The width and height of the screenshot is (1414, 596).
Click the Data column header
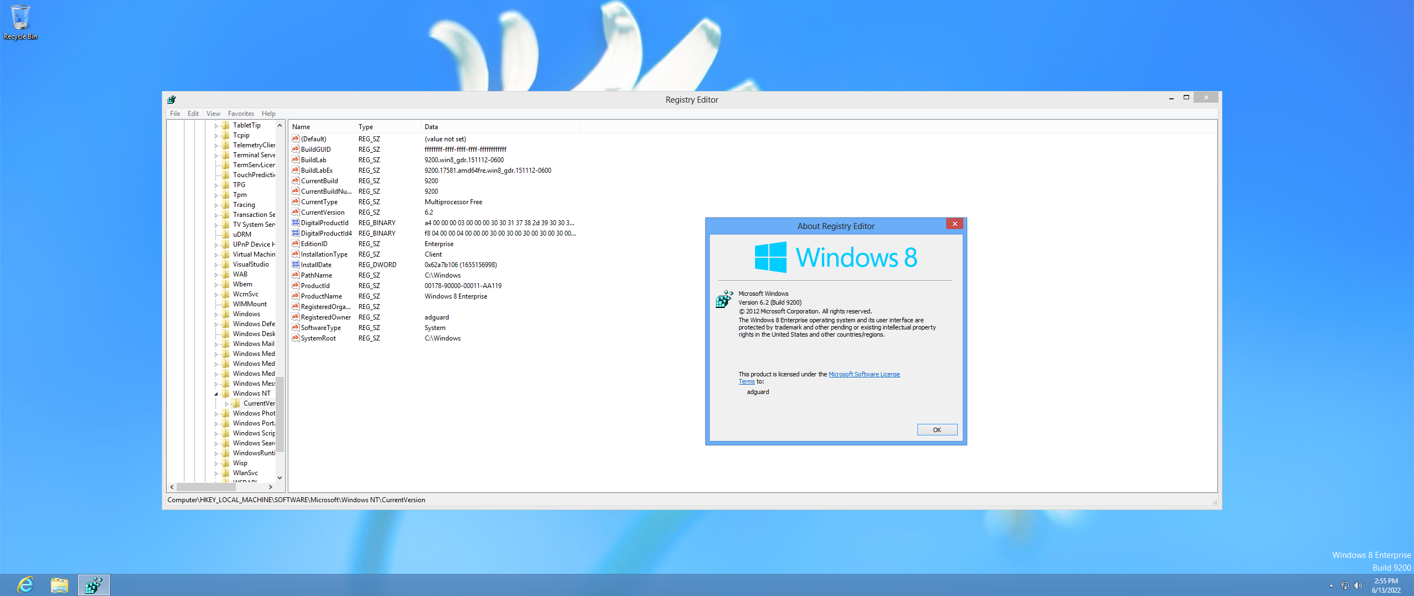[500, 126]
